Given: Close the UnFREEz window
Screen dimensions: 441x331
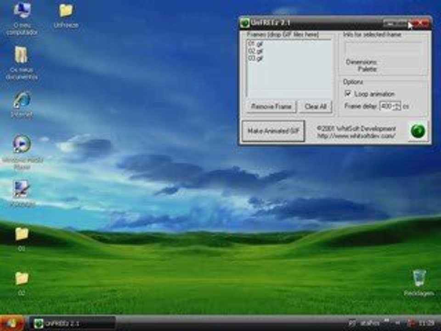Looking at the screenshot, I should tap(421, 23).
